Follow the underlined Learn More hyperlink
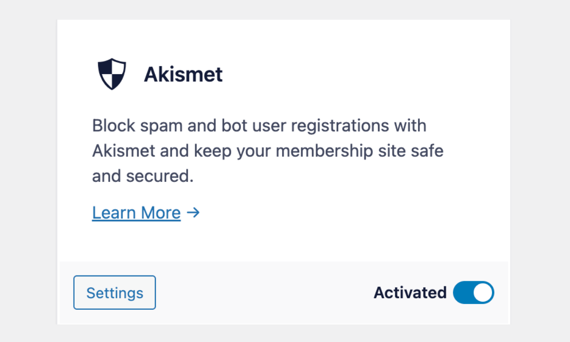The width and height of the screenshot is (570, 342). point(136,213)
